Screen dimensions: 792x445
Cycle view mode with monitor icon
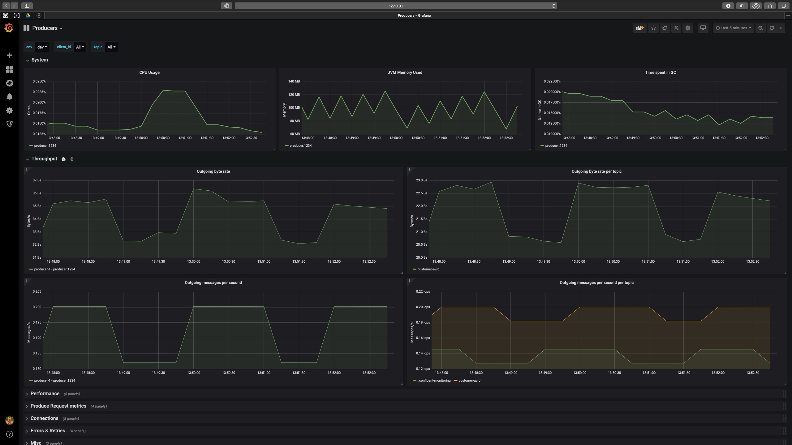pos(703,28)
